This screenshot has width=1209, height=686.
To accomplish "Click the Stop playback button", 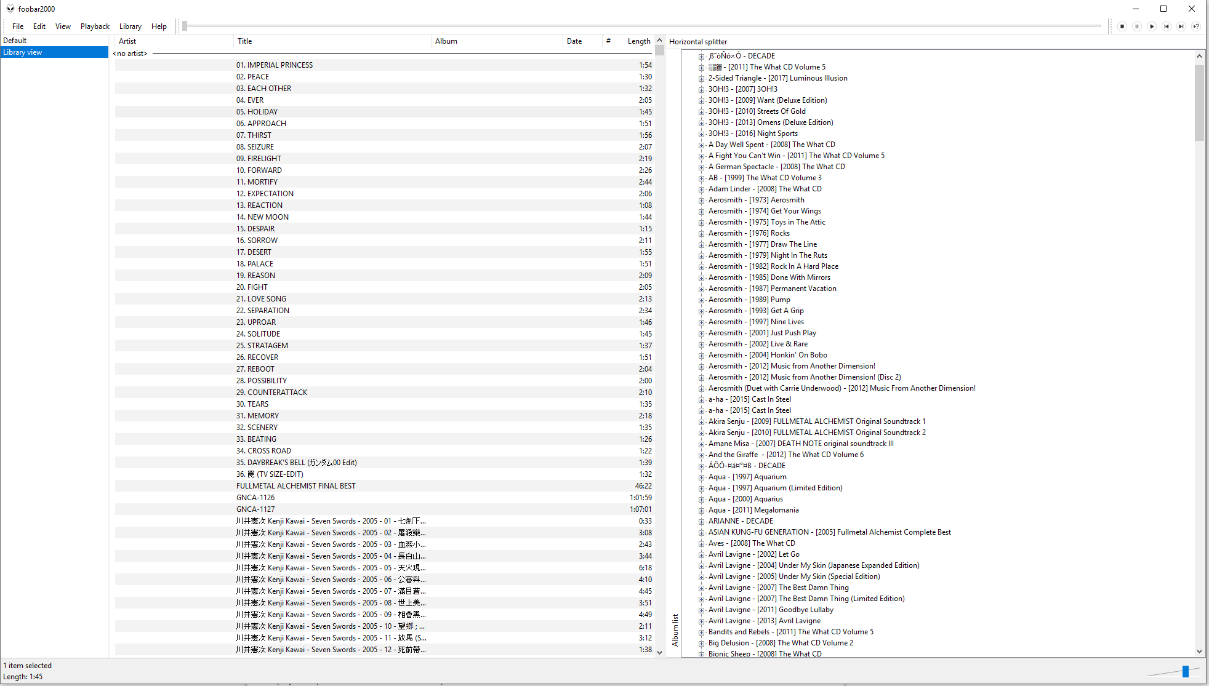I will (x=1122, y=26).
